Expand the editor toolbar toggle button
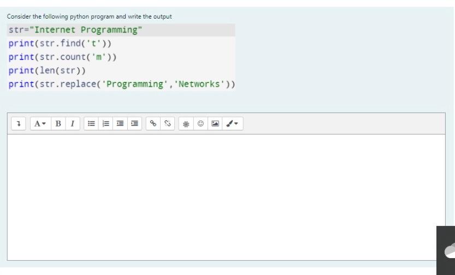This screenshot has width=455, height=275. (x=18, y=124)
